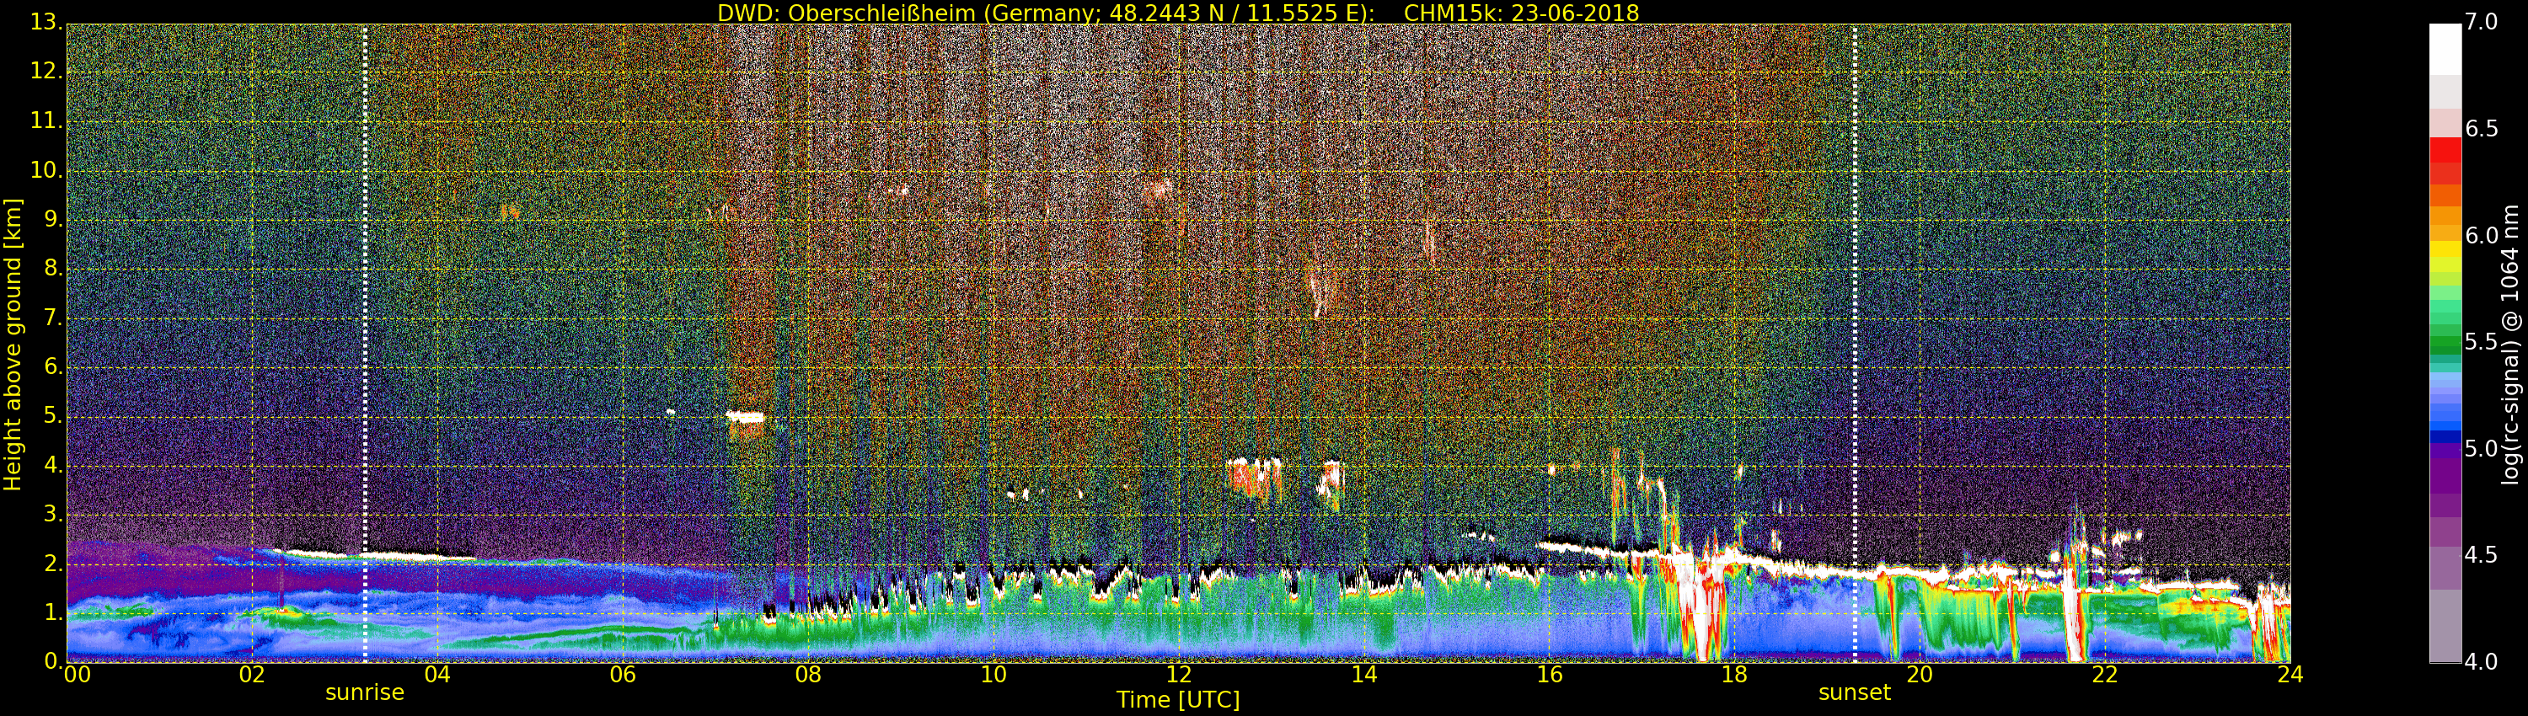This screenshot has height=716, width=2528.
Task: Click the 'sunrise' label below the time axis
Action: pyautogui.click(x=364, y=692)
